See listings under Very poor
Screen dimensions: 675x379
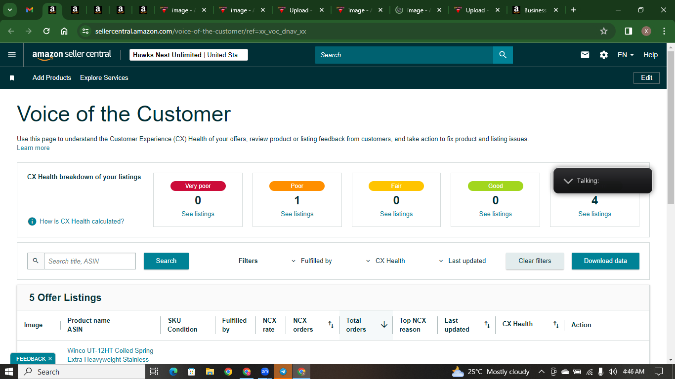(198, 214)
